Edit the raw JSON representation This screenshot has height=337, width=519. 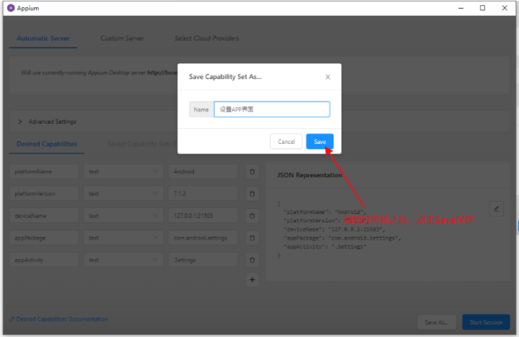497,209
